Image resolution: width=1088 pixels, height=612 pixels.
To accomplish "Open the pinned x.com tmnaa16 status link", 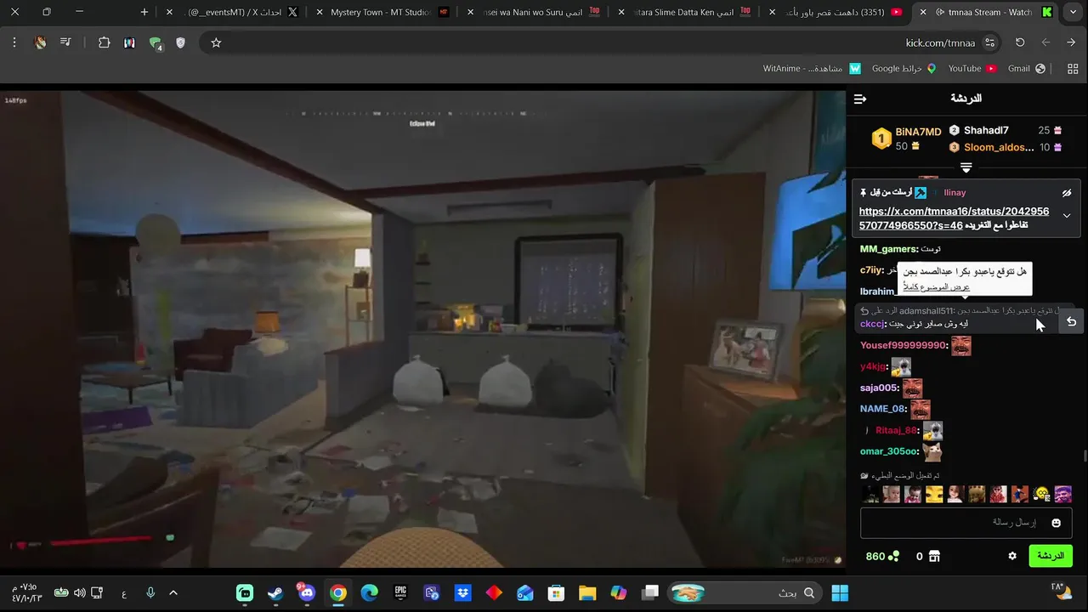I will coord(954,218).
